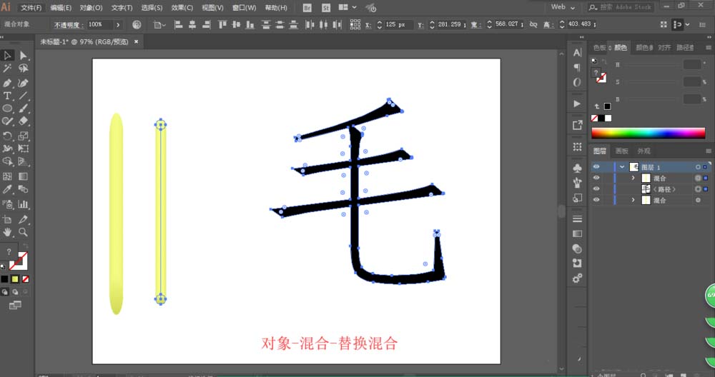Select the Paintbrush tool
The width and height of the screenshot is (715, 377).
coord(24,109)
